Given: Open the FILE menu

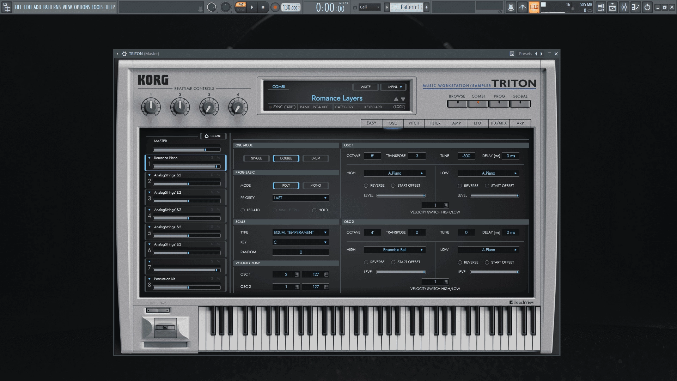Looking at the screenshot, I should pos(18,7).
